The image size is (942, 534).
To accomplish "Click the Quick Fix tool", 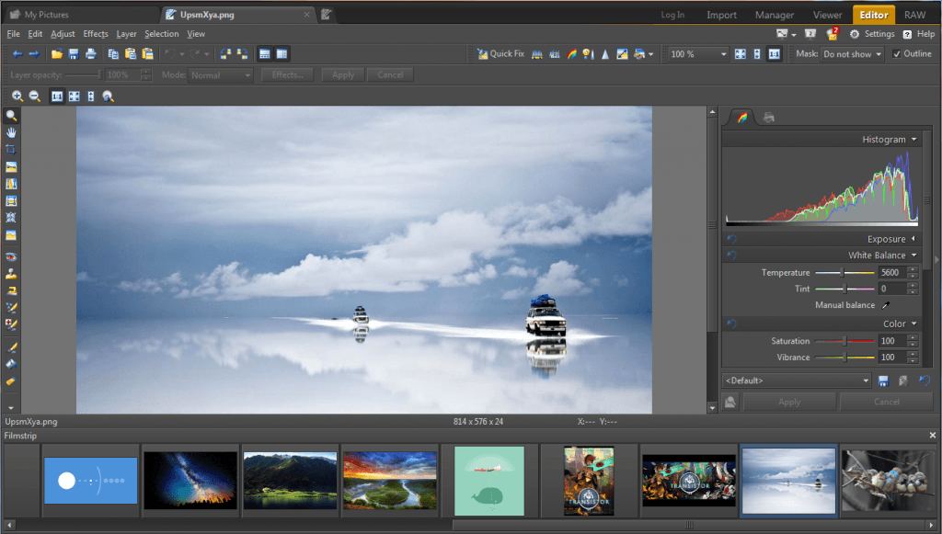I will coord(500,54).
